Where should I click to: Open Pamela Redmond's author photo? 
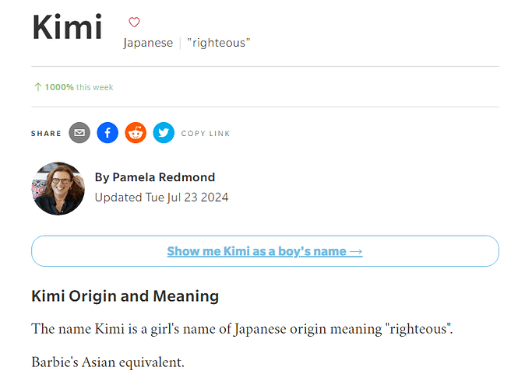(58, 189)
